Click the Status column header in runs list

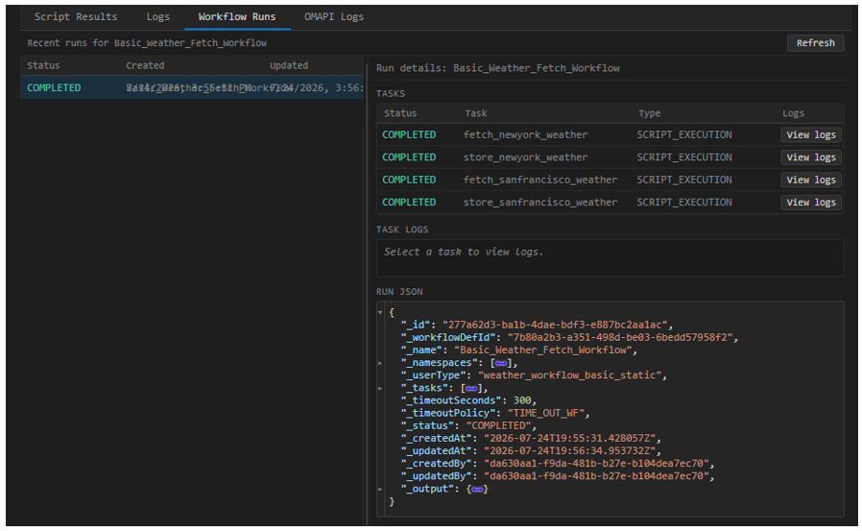pyautogui.click(x=43, y=65)
